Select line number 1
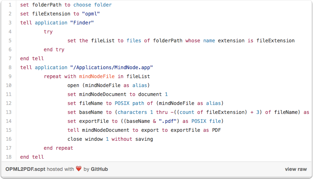 pos(10,5)
